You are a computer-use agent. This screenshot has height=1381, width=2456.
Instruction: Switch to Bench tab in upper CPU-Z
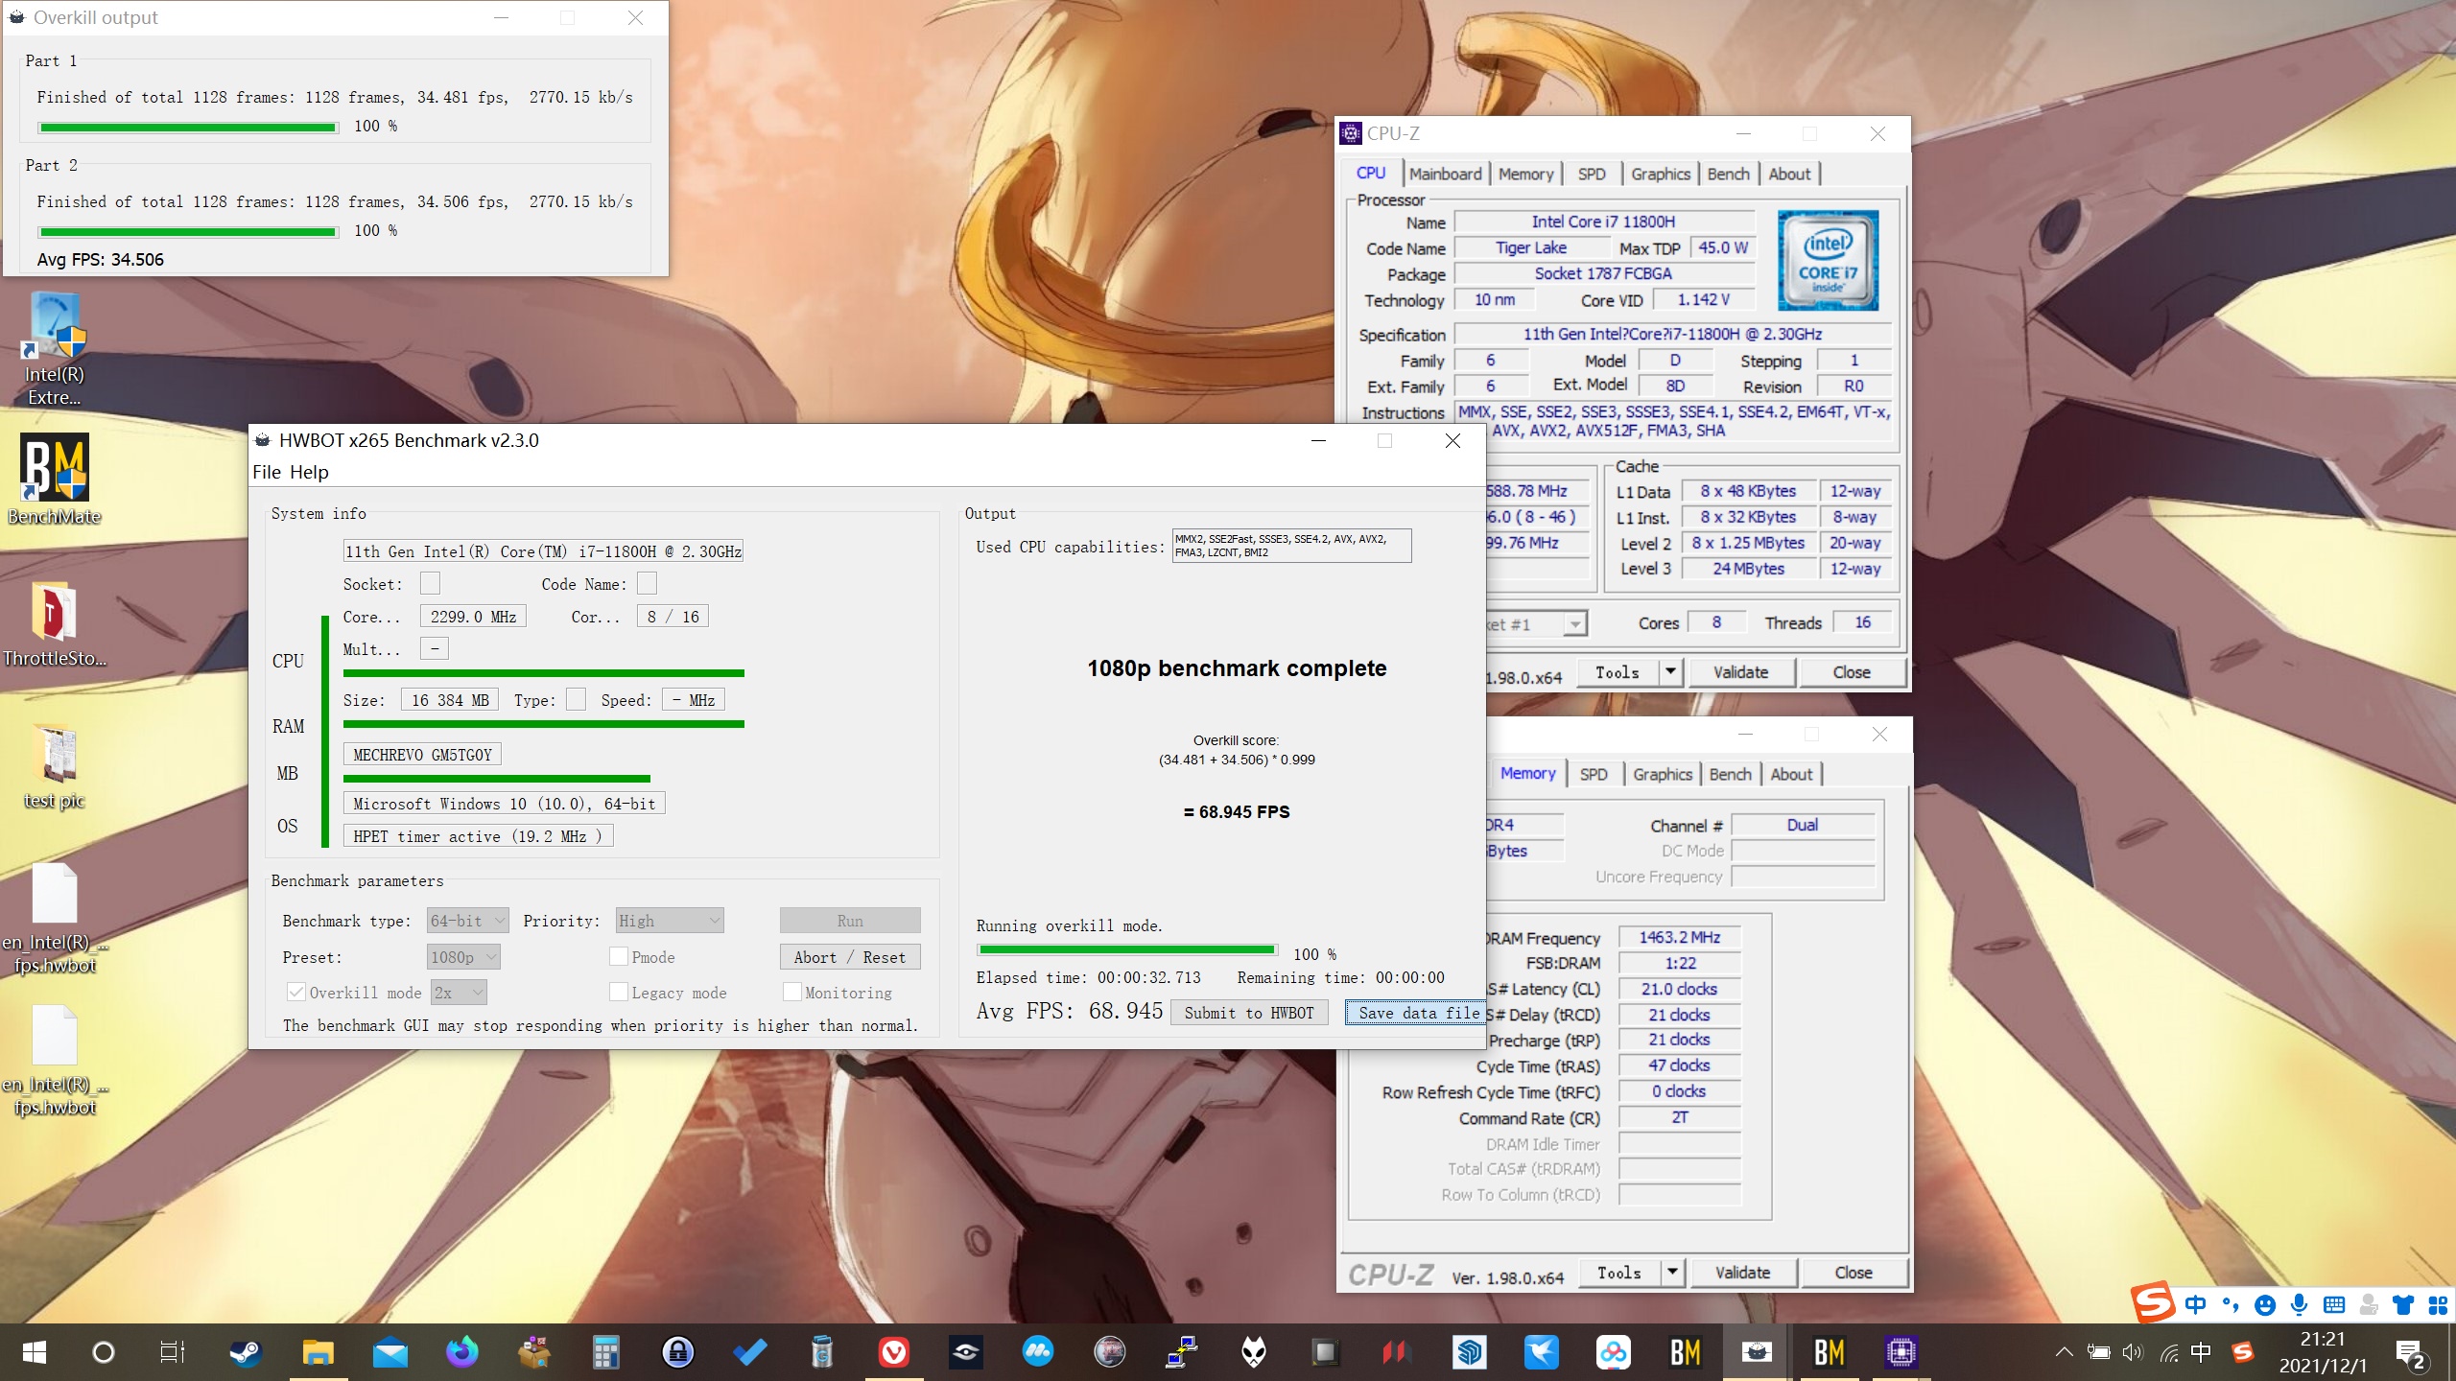(x=1728, y=174)
